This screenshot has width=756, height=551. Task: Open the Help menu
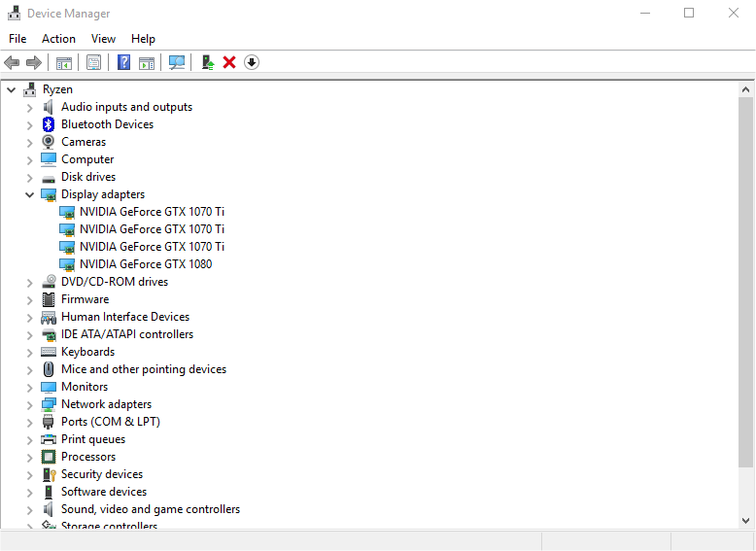[x=143, y=39]
